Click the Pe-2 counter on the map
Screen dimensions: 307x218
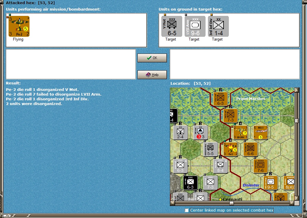pos(230,149)
